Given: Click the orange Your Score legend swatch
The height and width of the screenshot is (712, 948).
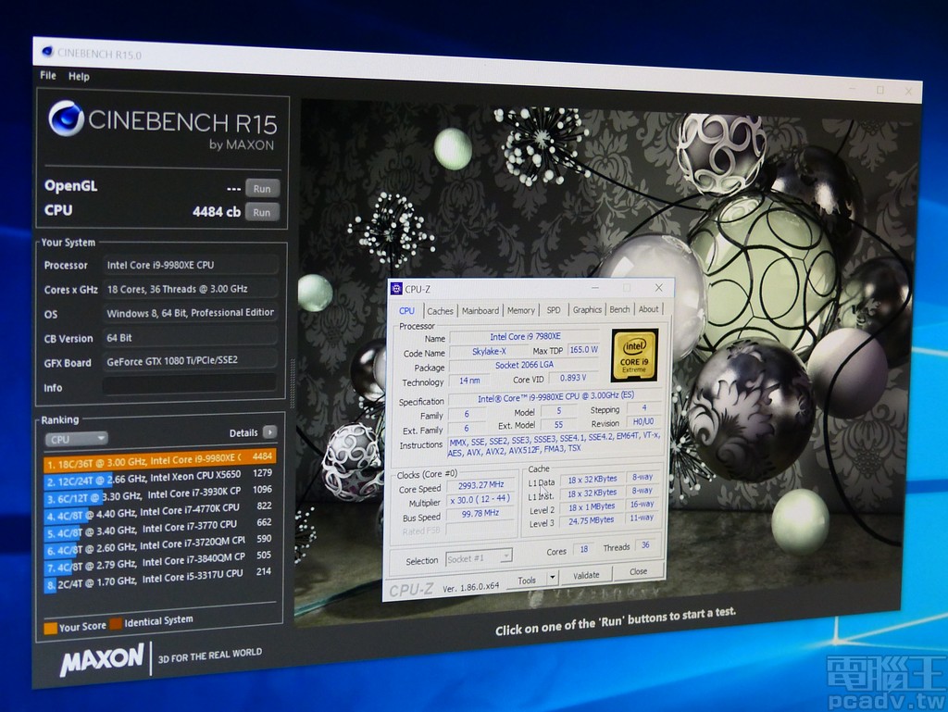Looking at the screenshot, I should (x=50, y=628).
